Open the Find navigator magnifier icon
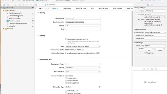 11,5
